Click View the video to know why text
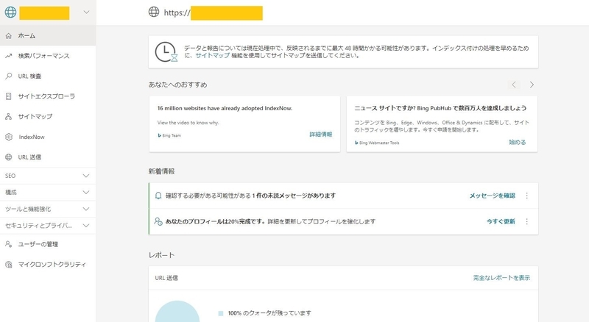The image size is (589, 322). click(188, 123)
